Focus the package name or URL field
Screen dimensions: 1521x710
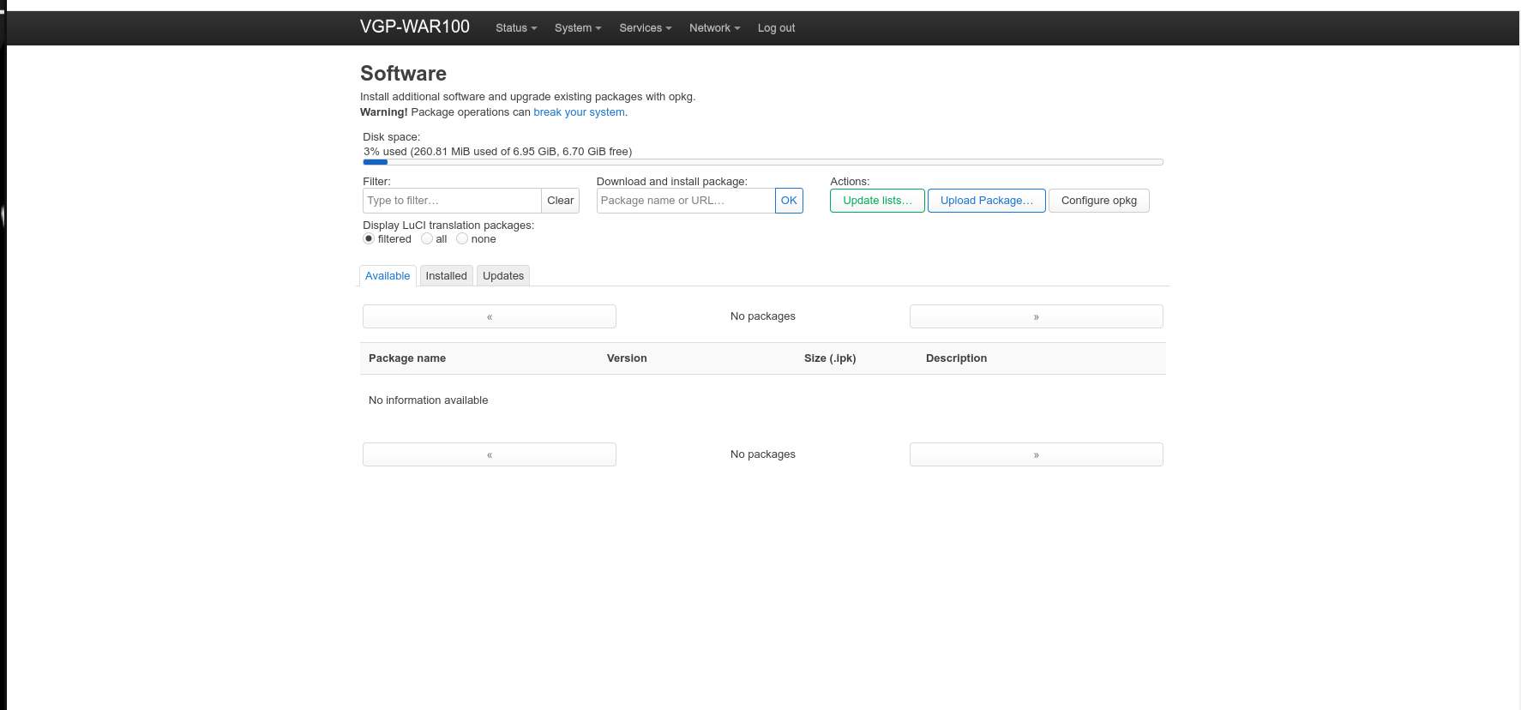pos(685,201)
